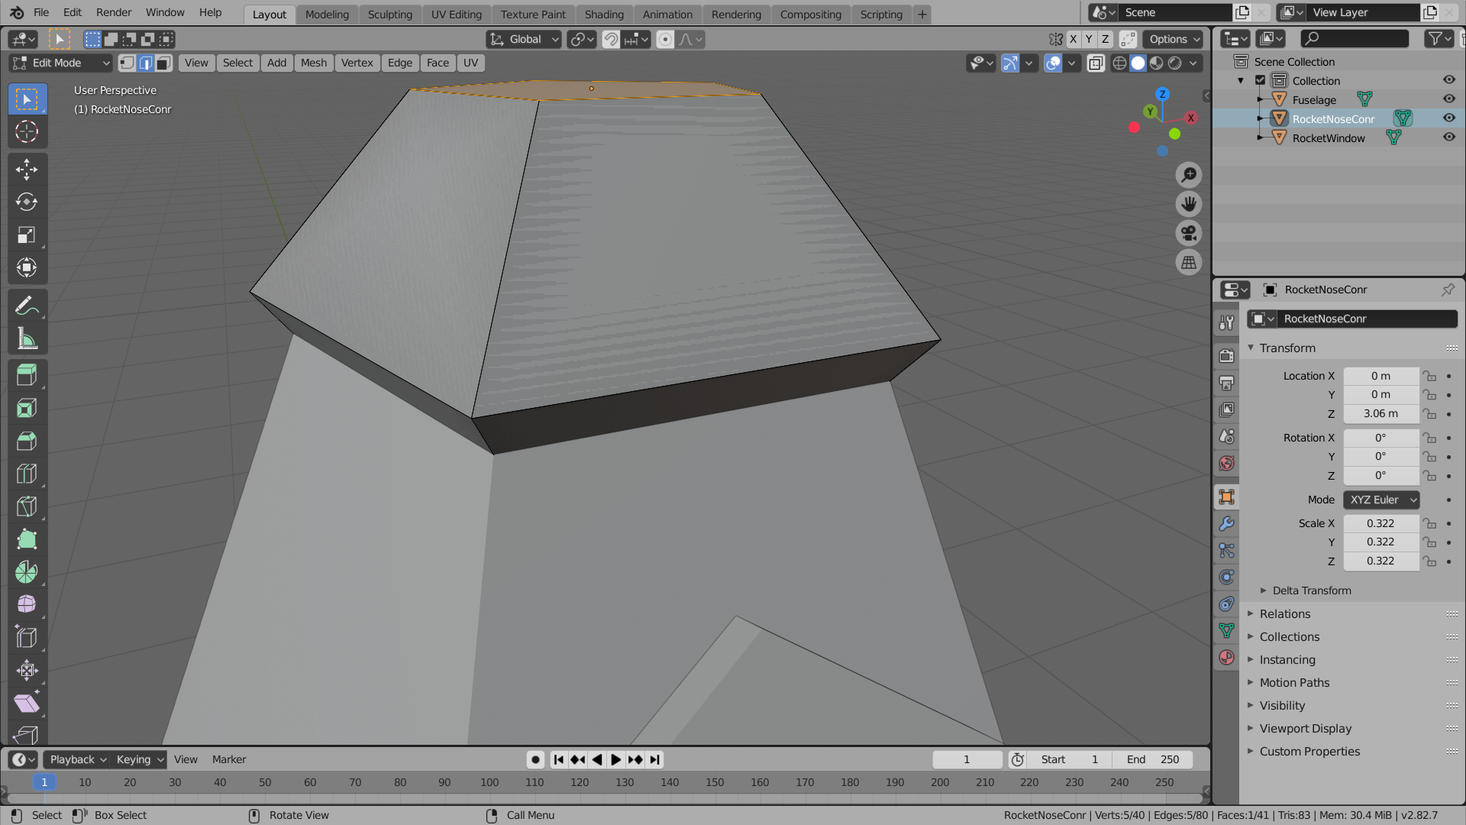Choose the Loop Cut tool
This screenshot has height=825, width=1466.
27,474
